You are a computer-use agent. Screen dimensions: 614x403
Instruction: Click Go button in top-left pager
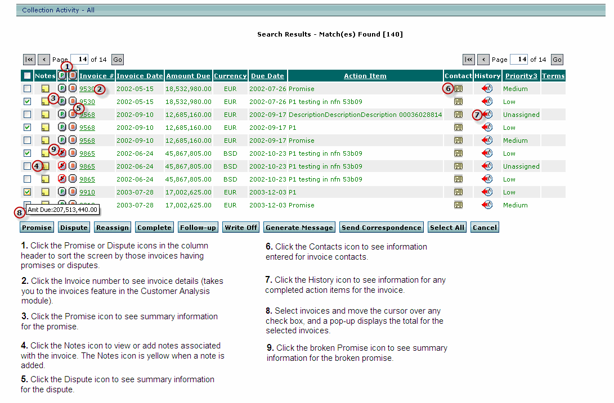[118, 60]
